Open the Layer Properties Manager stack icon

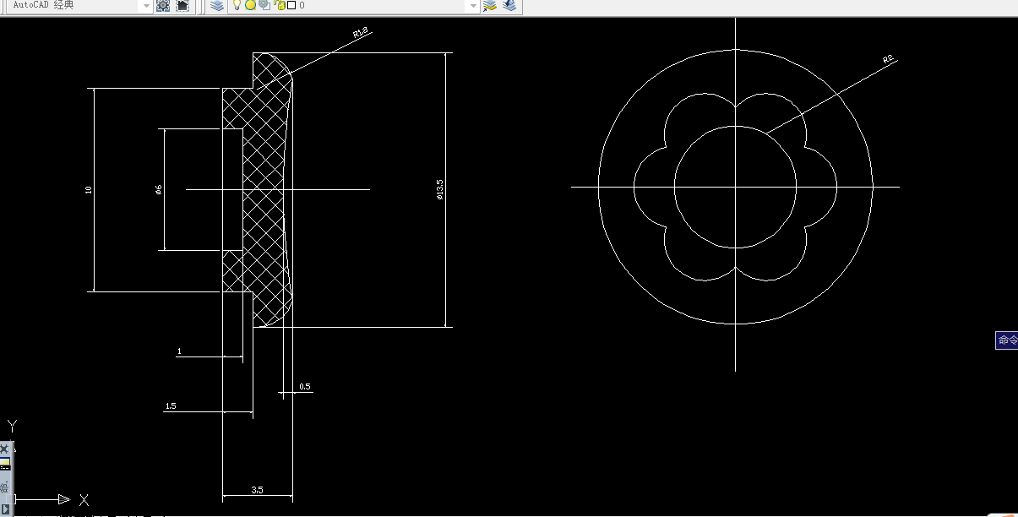click(x=217, y=6)
